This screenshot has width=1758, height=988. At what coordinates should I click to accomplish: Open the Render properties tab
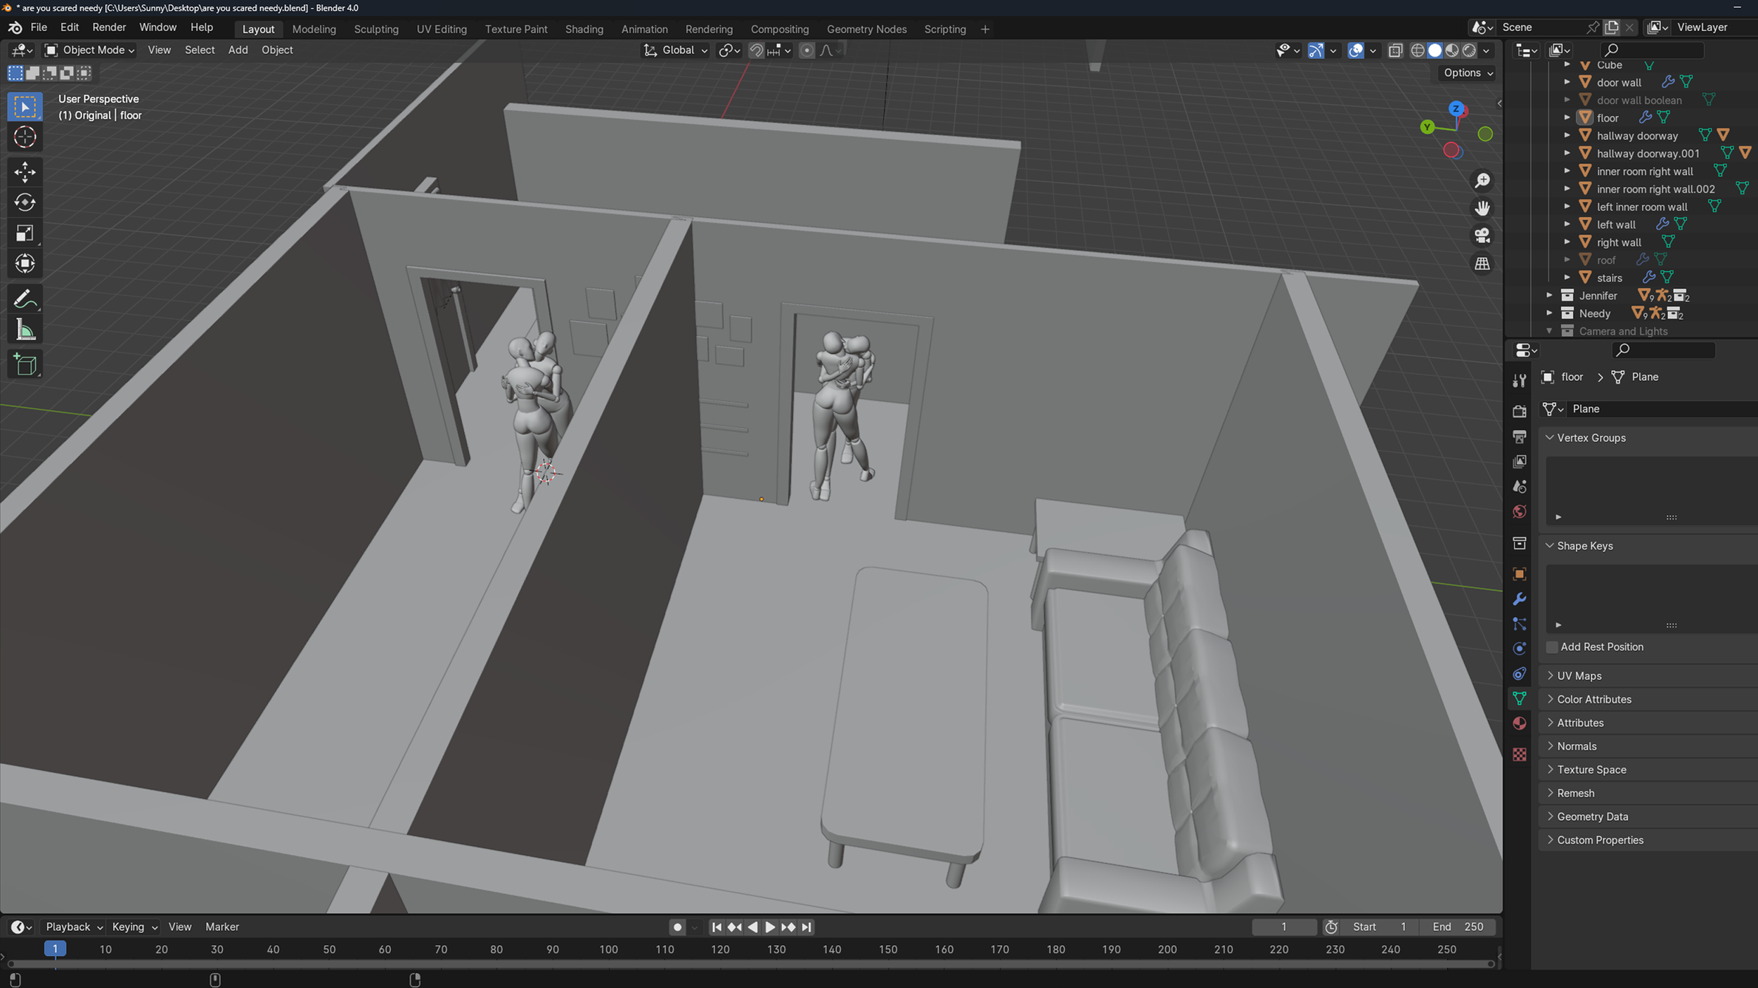point(1520,411)
